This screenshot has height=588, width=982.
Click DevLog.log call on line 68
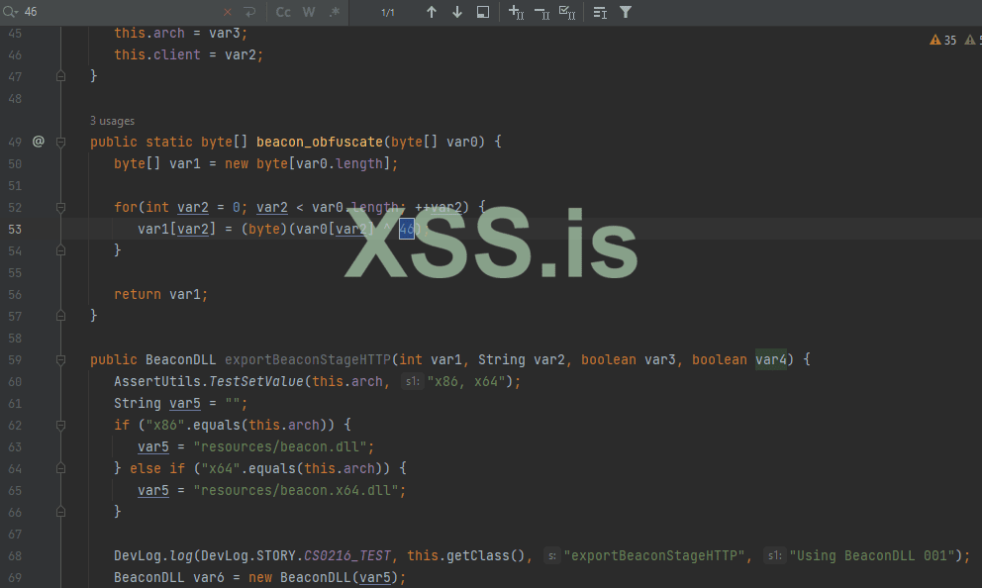(x=153, y=556)
